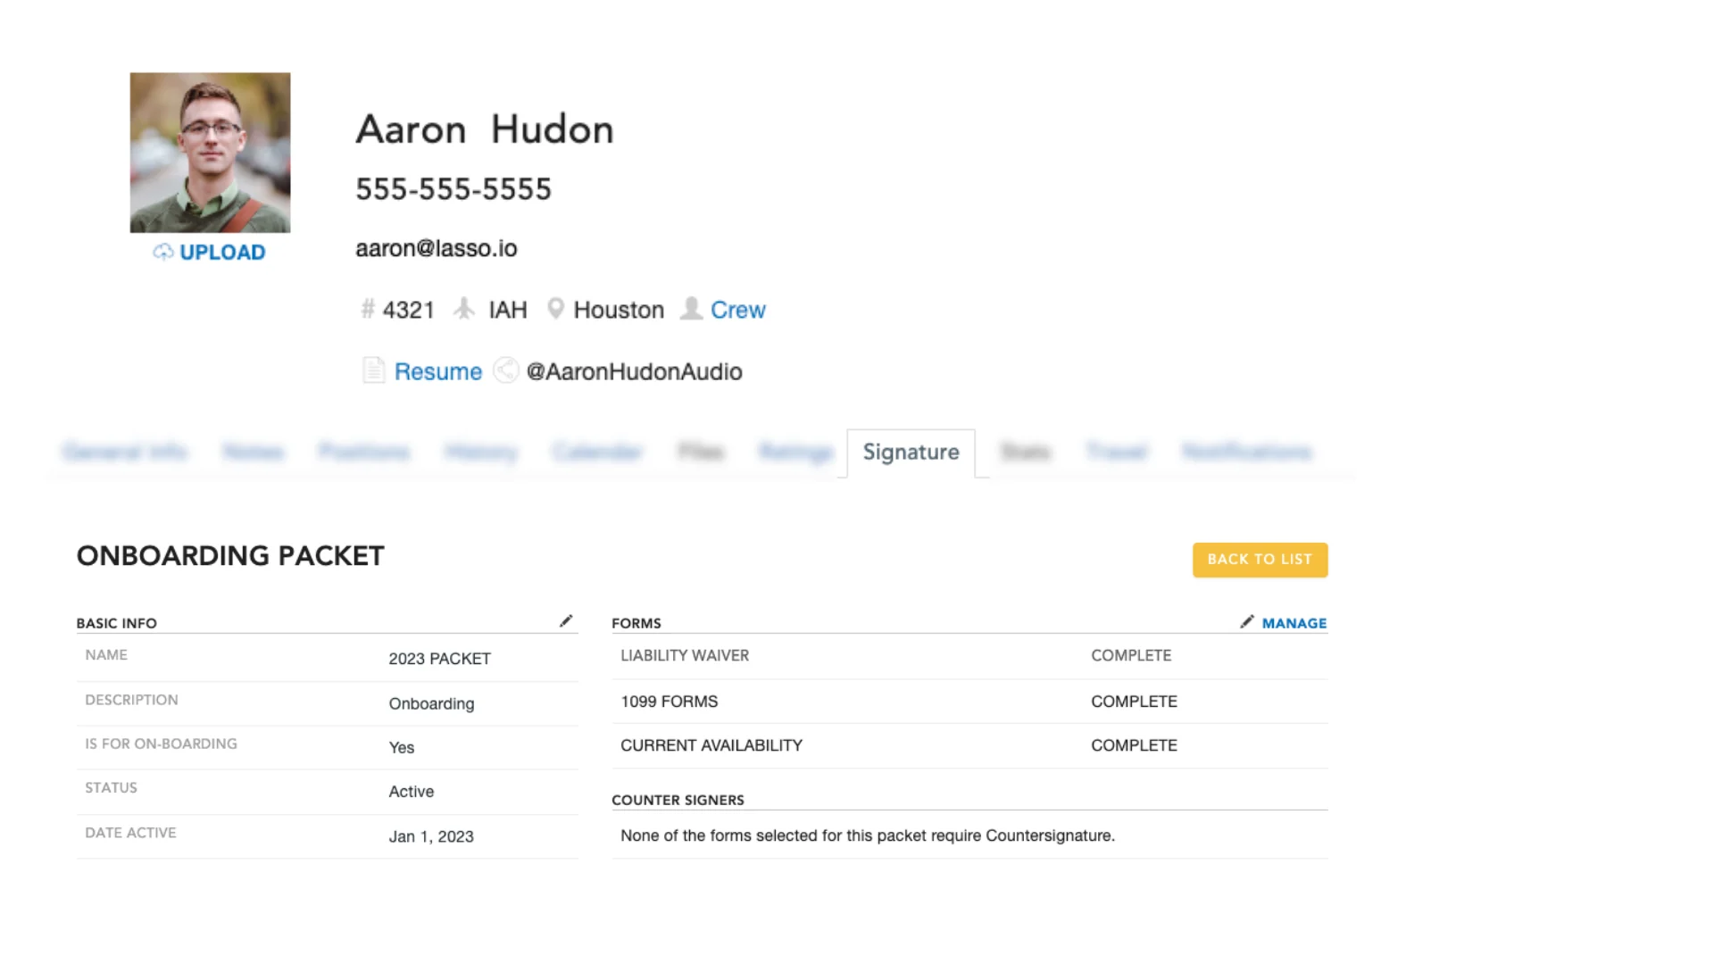
Task: Click the Jan 1, 2023 date value
Action: coord(431,836)
